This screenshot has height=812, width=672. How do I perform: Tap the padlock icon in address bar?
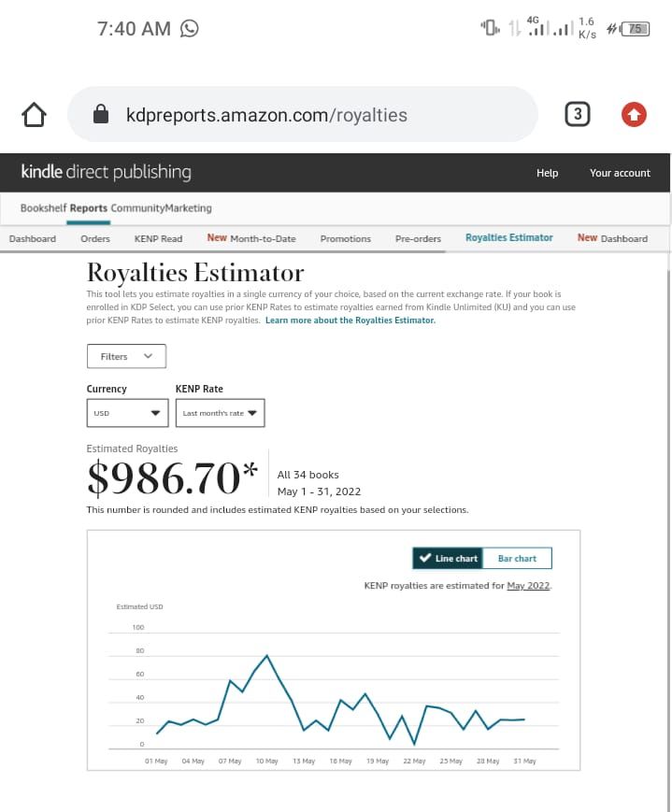click(102, 115)
